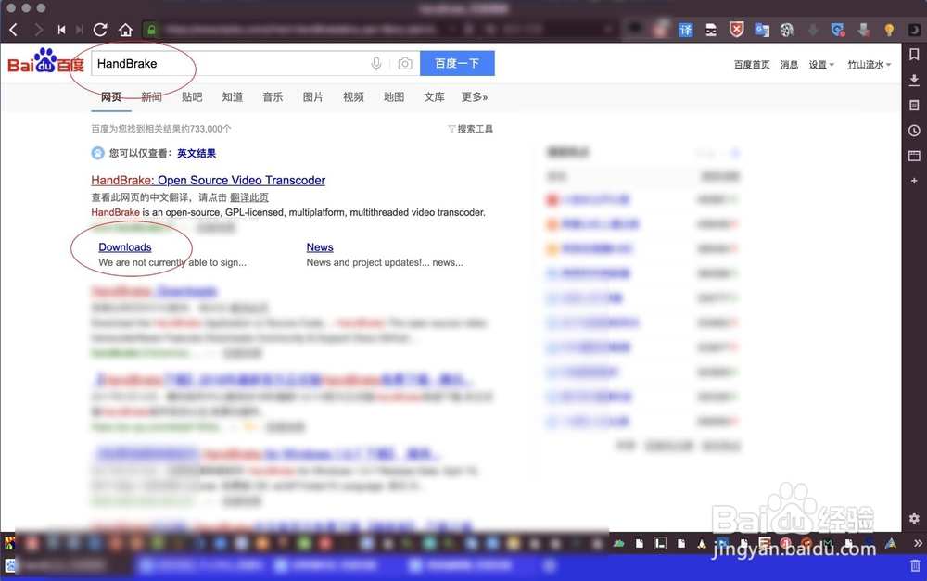This screenshot has width=927, height=581.
Task: Switch to the 新闻 search tab
Action: pyautogui.click(x=150, y=96)
